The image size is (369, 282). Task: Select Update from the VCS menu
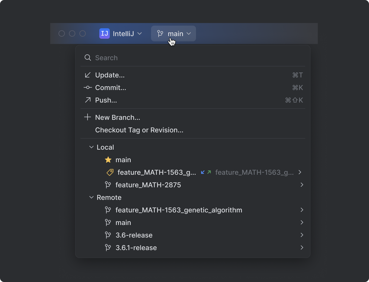(110, 75)
